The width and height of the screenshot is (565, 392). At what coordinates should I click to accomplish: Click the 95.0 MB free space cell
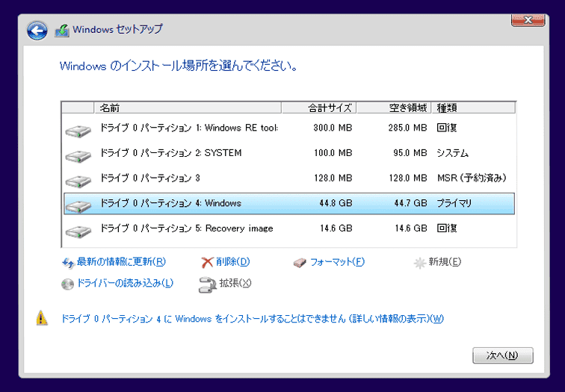(x=410, y=153)
